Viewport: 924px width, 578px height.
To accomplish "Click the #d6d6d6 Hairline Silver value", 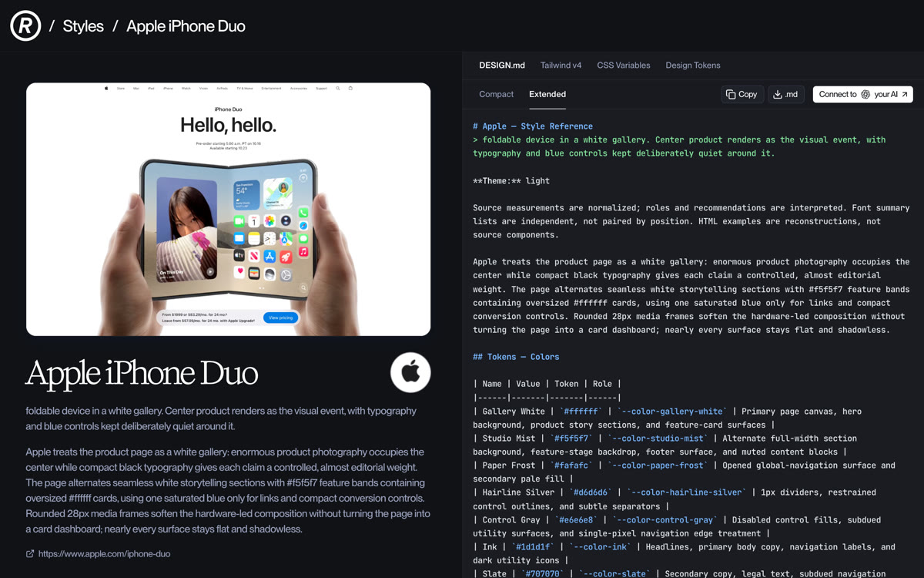I will pyautogui.click(x=591, y=492).
